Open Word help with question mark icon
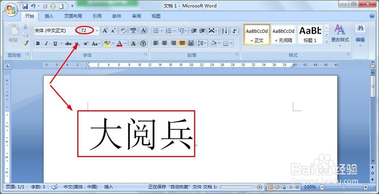The image size is (379, 194). point(372,16)
